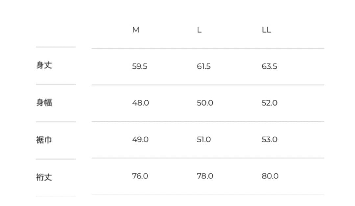The width and height of the screenshot is (355, 206).
Task: Click the empty header cell above 身丈
Action: coord(56,30)
